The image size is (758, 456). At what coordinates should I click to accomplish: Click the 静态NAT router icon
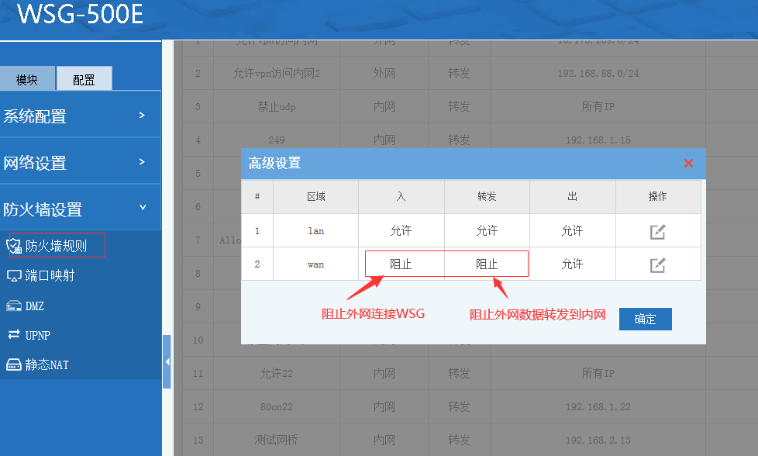pyautogui.click(x=13, y=364)
